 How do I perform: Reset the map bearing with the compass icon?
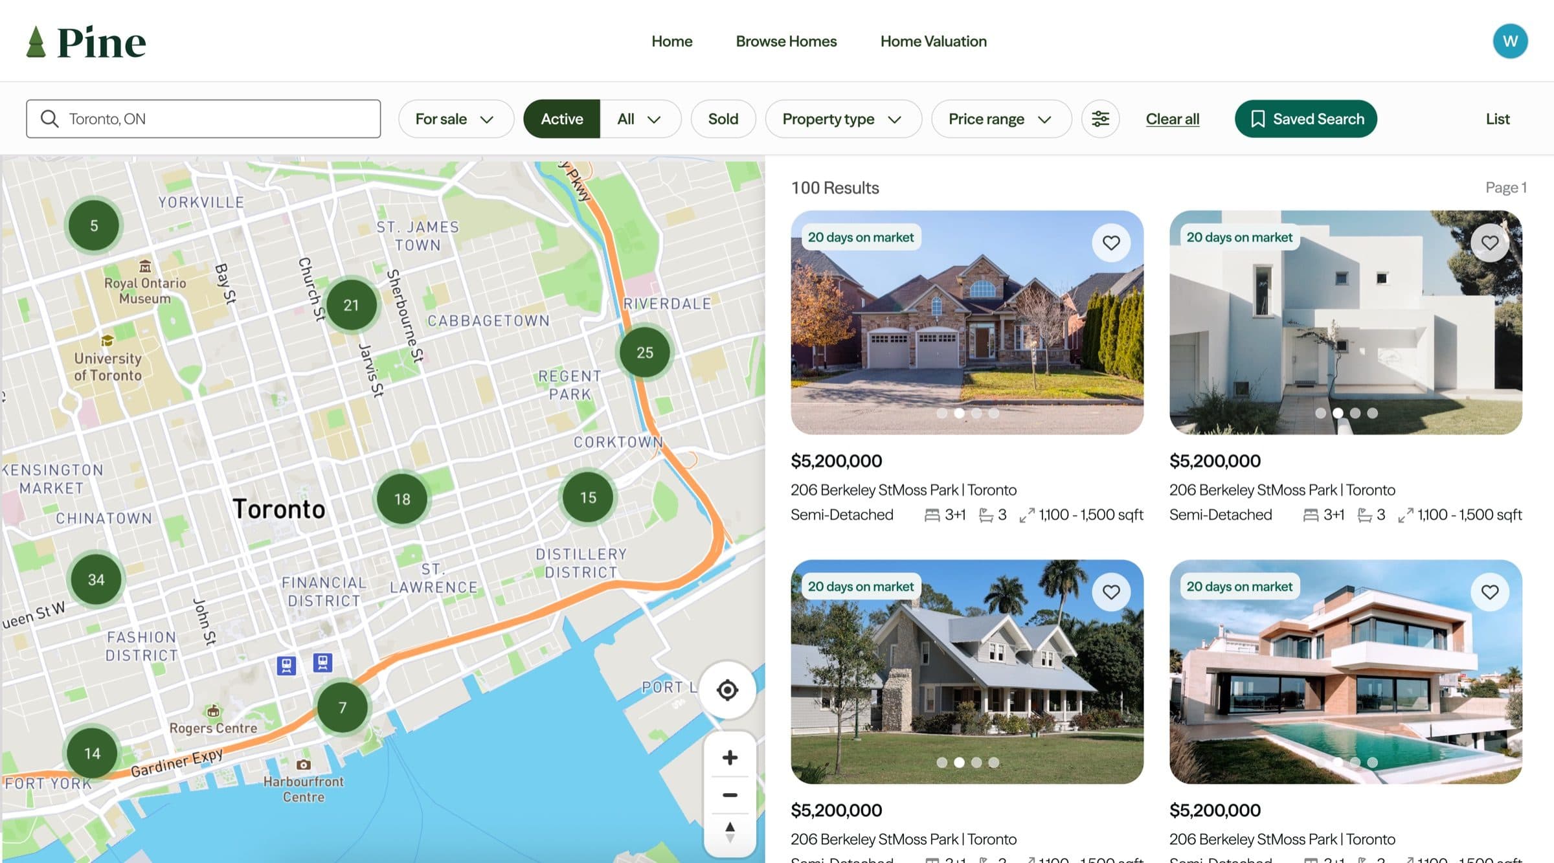pyautogui.click(x=730, y=832)
